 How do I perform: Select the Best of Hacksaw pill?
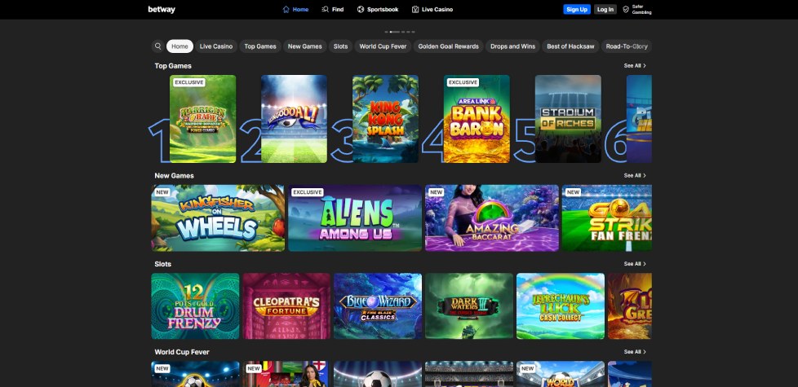570,46
